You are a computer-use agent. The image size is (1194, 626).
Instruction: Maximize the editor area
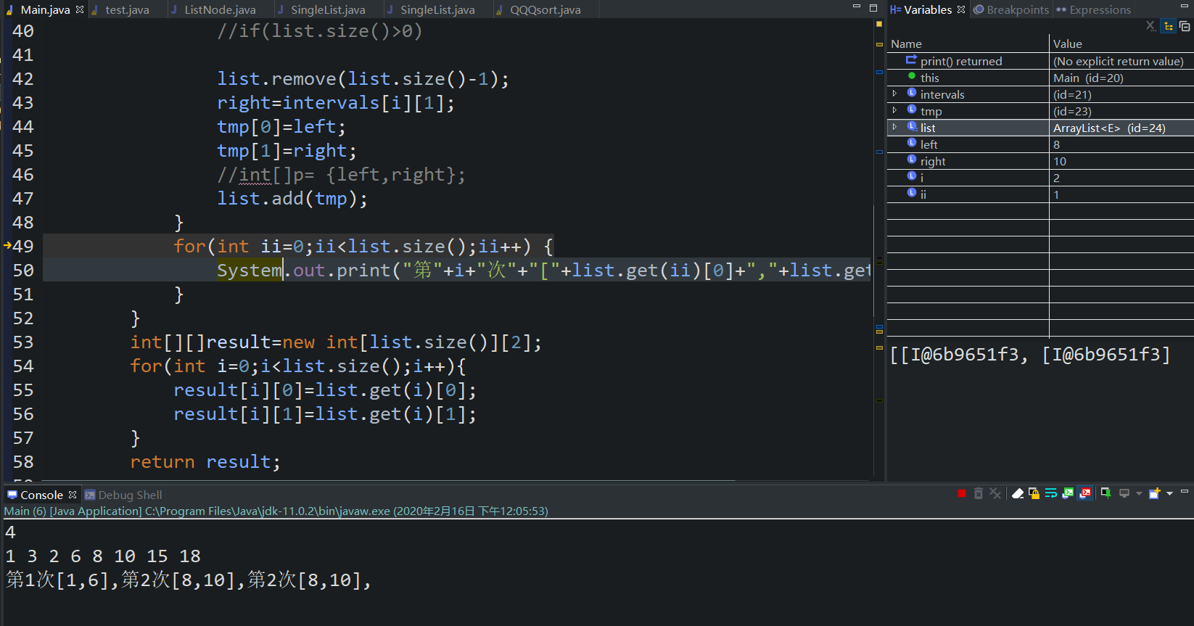click(x=873, y=7)
